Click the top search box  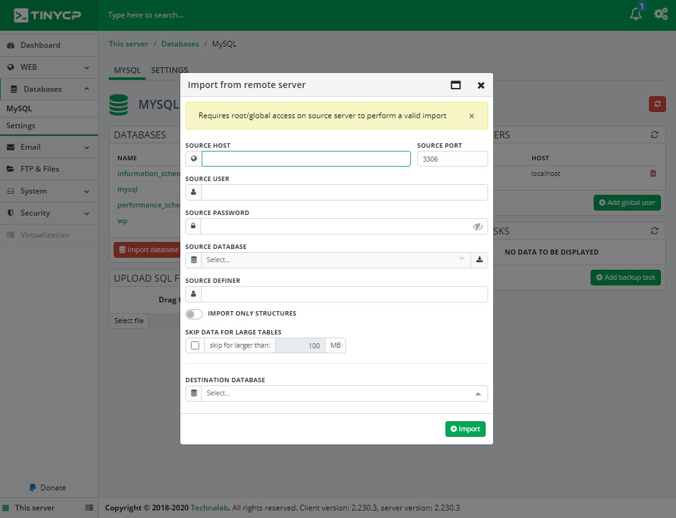click(x=146, y=15)
